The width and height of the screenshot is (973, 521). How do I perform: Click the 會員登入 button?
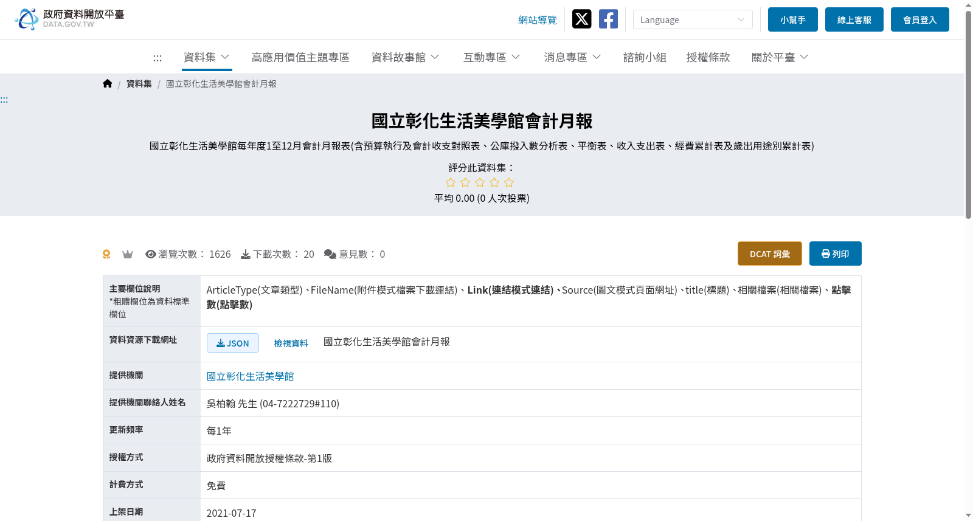[920, 19]
